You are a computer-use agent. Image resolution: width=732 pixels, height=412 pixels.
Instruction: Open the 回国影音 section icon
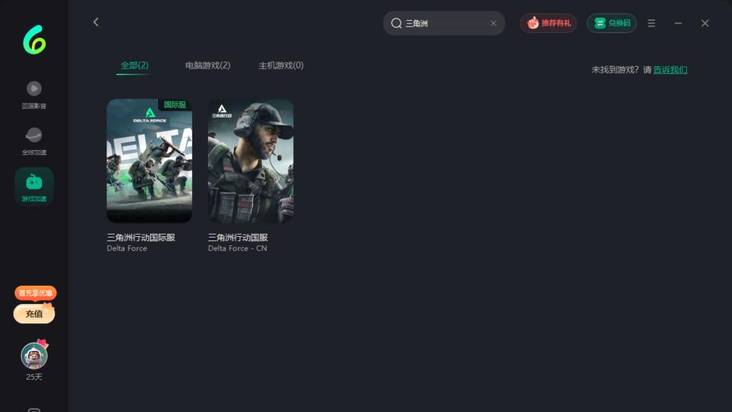[34, 88]
